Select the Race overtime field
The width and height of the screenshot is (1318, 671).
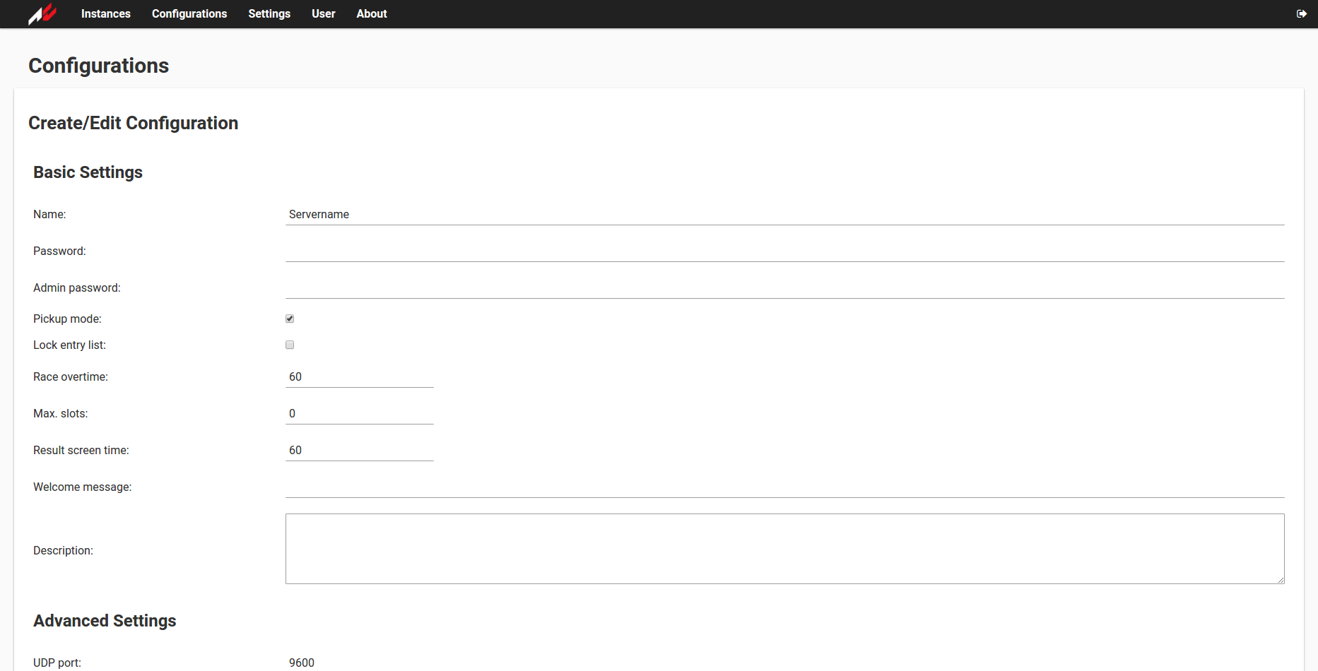[x=359, y=377]
